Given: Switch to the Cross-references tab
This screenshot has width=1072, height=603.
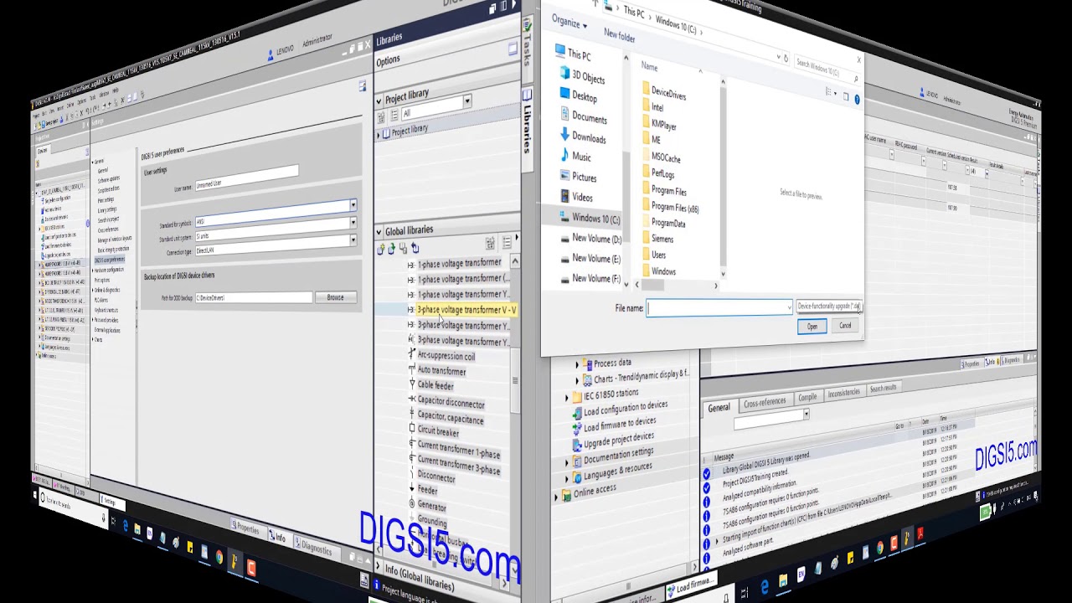Looking at the screenshot, I should click(765, 402).
